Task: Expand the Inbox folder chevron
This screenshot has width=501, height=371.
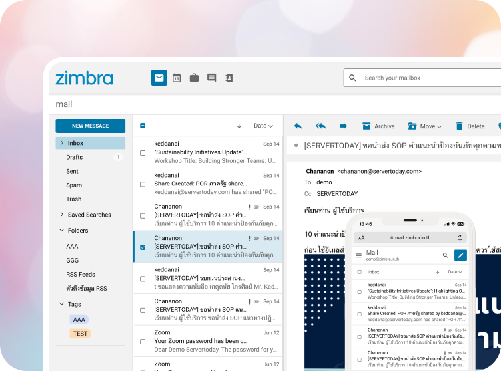Action: point(62,143)
